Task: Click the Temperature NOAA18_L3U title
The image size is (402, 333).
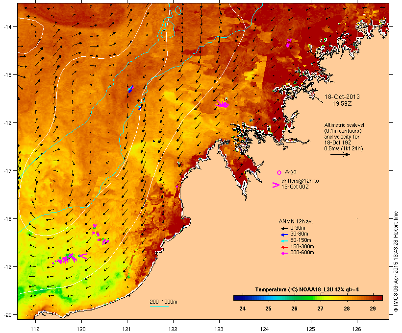Action: pos(307,290)
